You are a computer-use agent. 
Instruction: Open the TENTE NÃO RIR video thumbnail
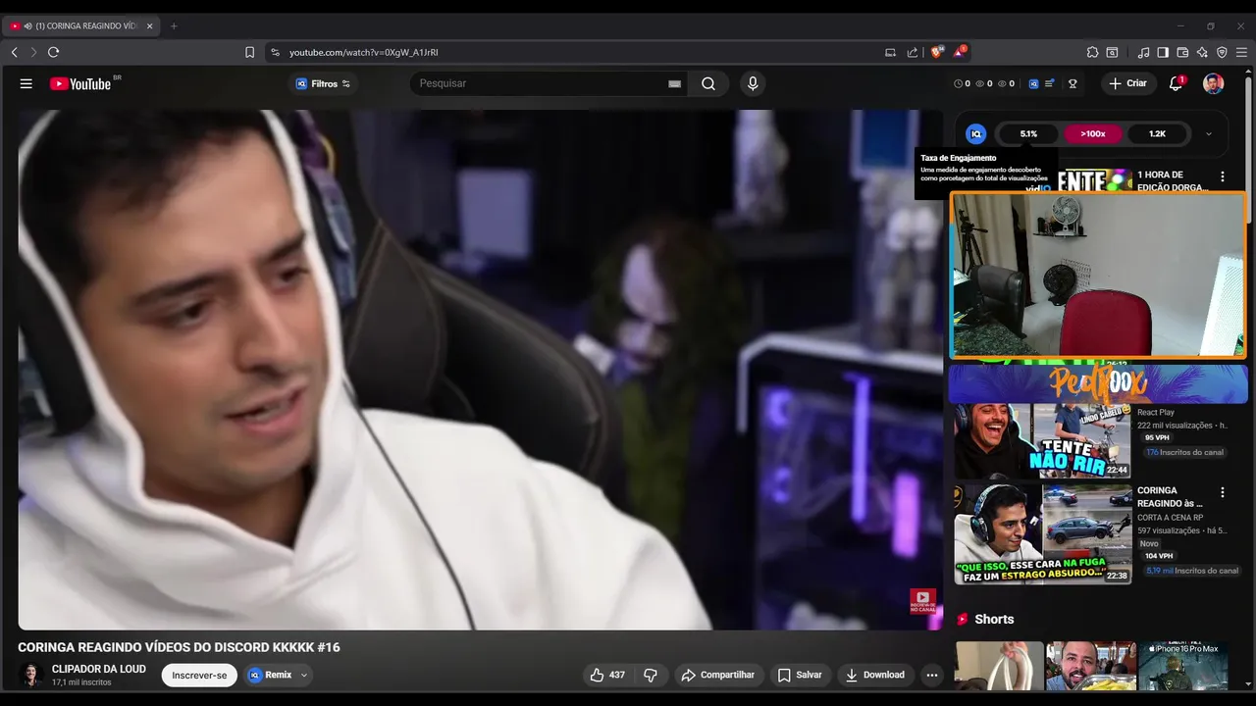pyautogui.click(x=1043, y=441)
